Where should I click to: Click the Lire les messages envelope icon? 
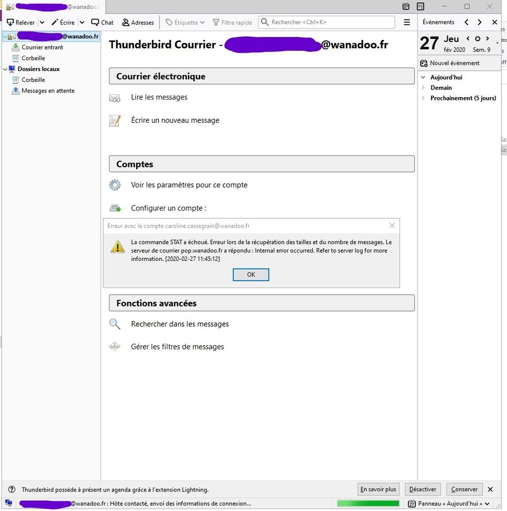[115, 98]
